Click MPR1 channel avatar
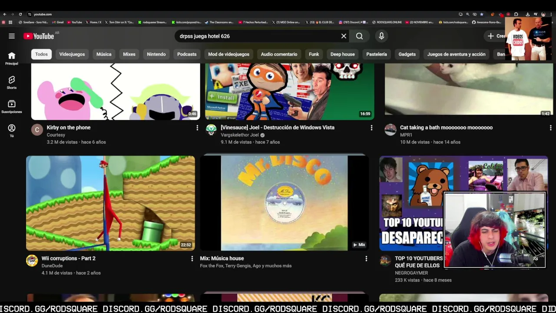 click(x=391, y=130)
